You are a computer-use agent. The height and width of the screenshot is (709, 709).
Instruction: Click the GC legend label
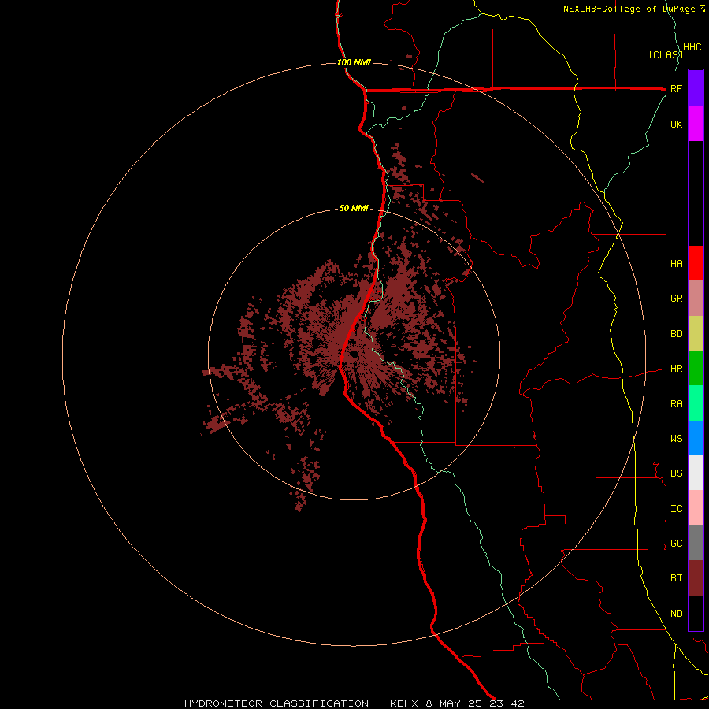point(676,543)
